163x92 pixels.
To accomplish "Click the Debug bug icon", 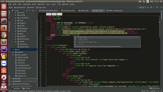I will (x=151, y=7).
